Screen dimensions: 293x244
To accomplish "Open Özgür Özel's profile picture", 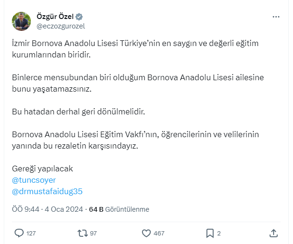I will click(21, 21).
